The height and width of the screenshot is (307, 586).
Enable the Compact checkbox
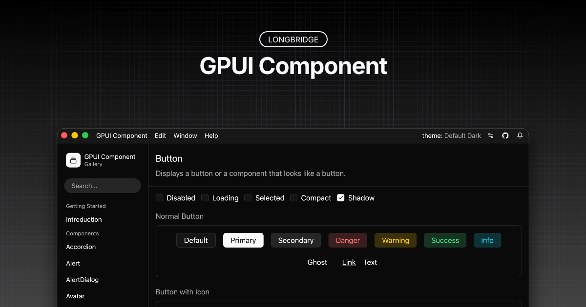(293, 198)
